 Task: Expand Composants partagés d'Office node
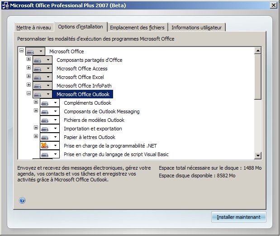(28, 59)
